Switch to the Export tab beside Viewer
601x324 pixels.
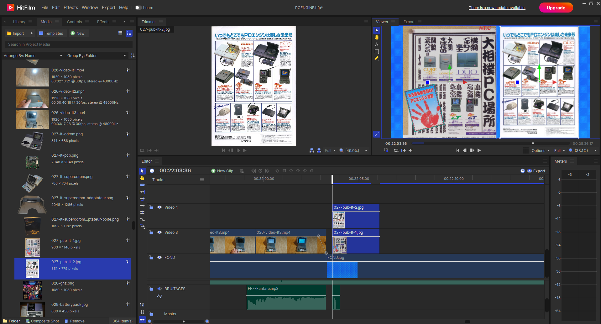click(409, 22)
